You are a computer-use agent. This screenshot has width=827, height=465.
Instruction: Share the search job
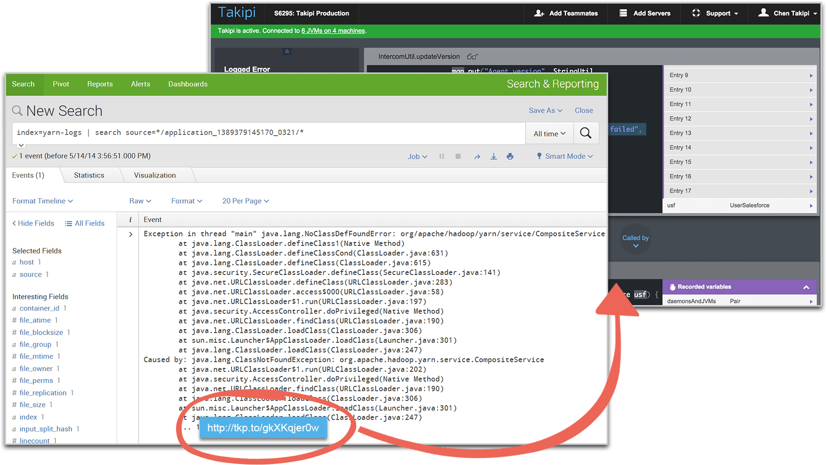(477, 156)
